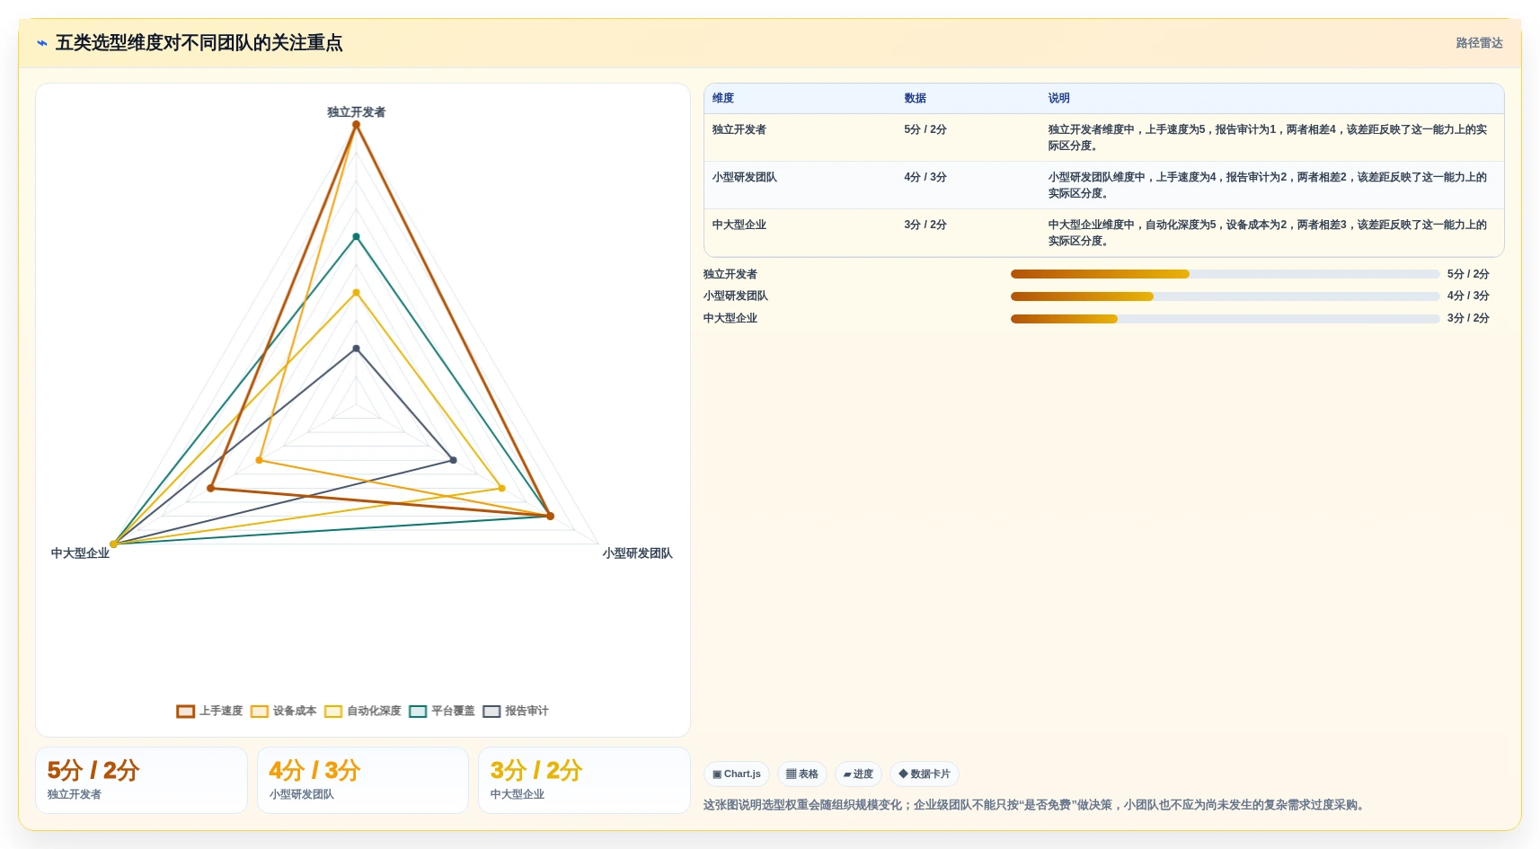Select the 独立开发者 table row cell

[739, 129]
